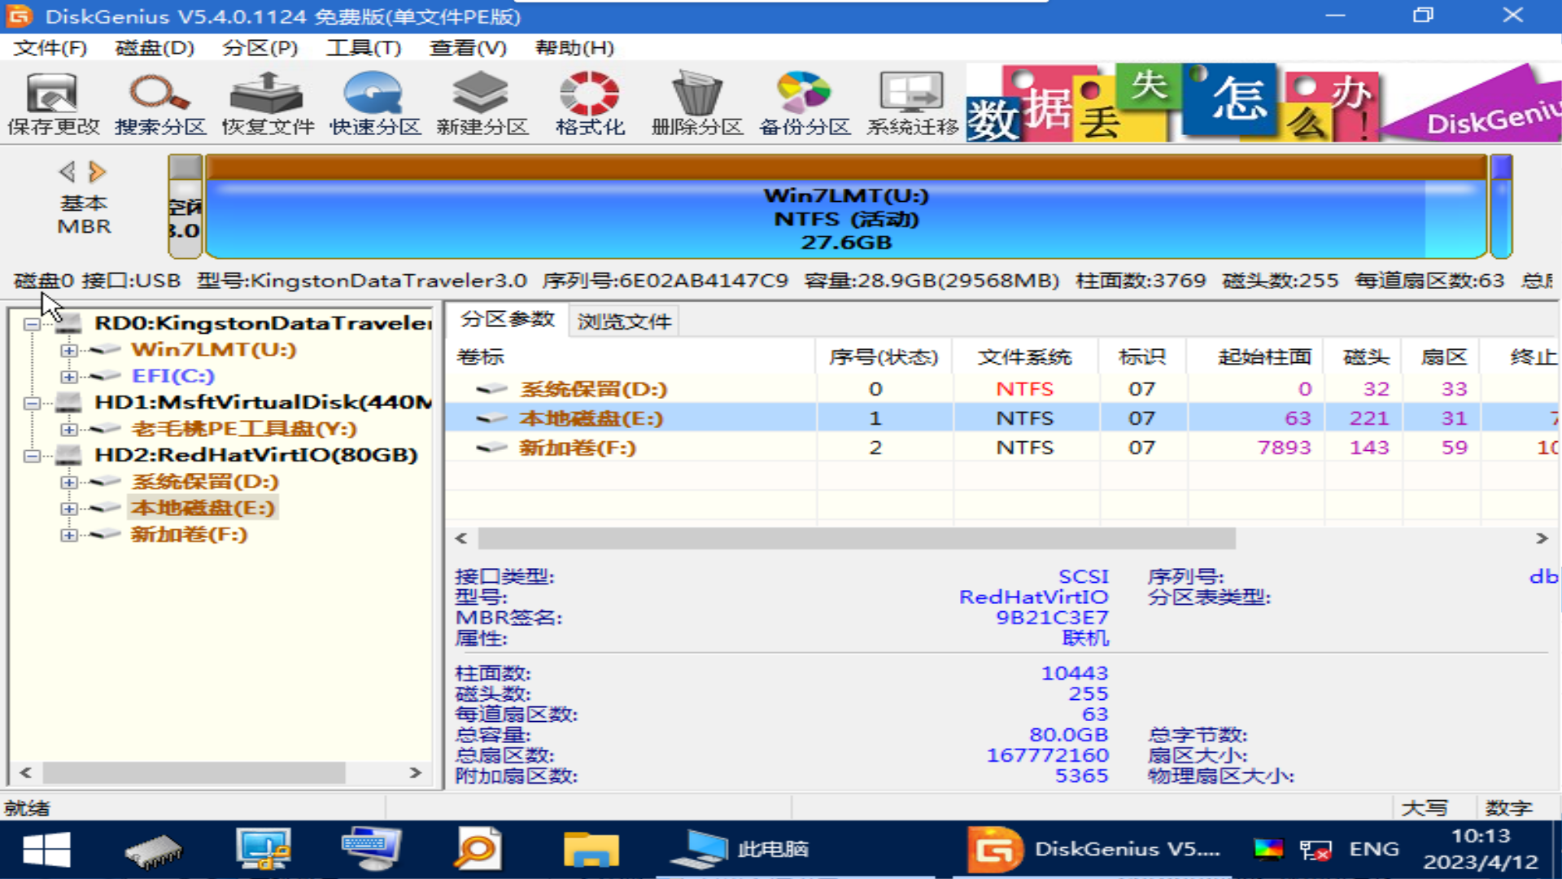The height and width of the screenshot is (879, 1562).
Task: Open the 文件(F) menu
Action: point(50,48)
